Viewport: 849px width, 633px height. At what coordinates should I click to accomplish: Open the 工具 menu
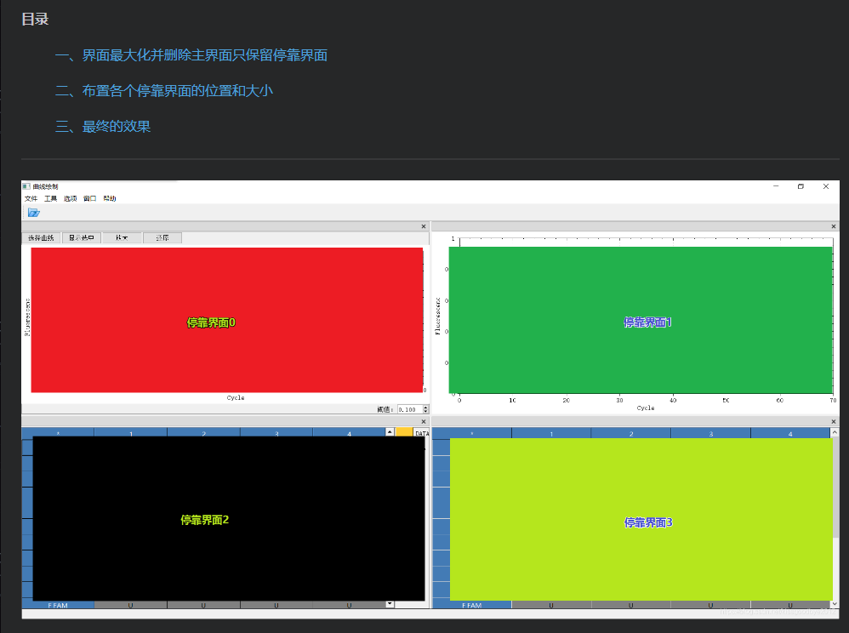[x=52, y=198]
